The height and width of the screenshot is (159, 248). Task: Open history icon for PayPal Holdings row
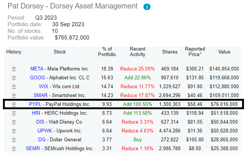pos(14,104)
